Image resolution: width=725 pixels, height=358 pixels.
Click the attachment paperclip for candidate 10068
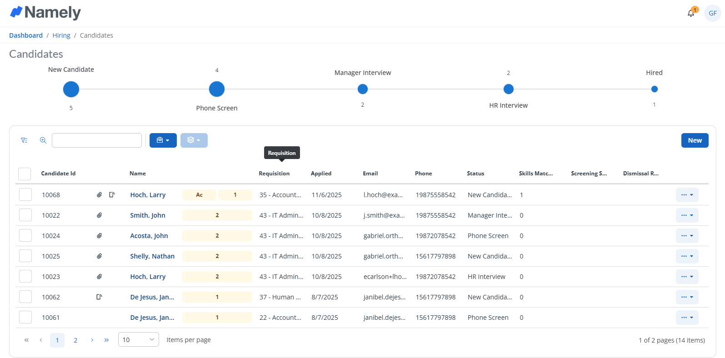click(99, 195)
